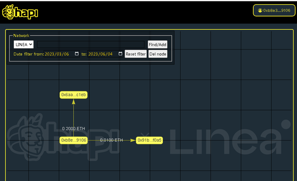This screenshot has height=181, width=297.
Task: Select node 0x91b...f0a5
Action: point(149,140)
